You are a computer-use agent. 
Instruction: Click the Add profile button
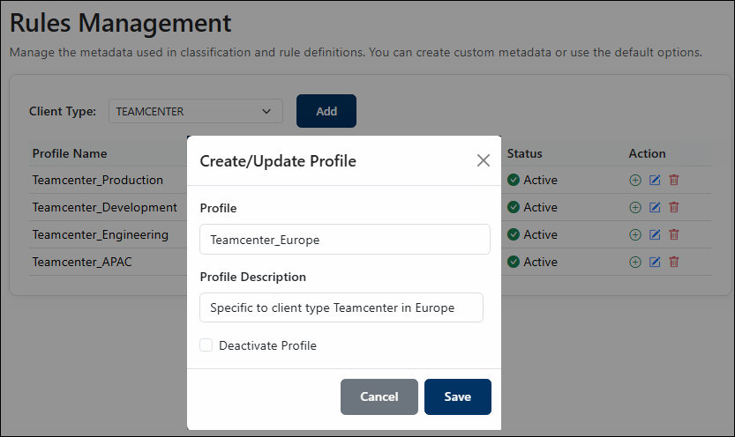tap(326, 111)
